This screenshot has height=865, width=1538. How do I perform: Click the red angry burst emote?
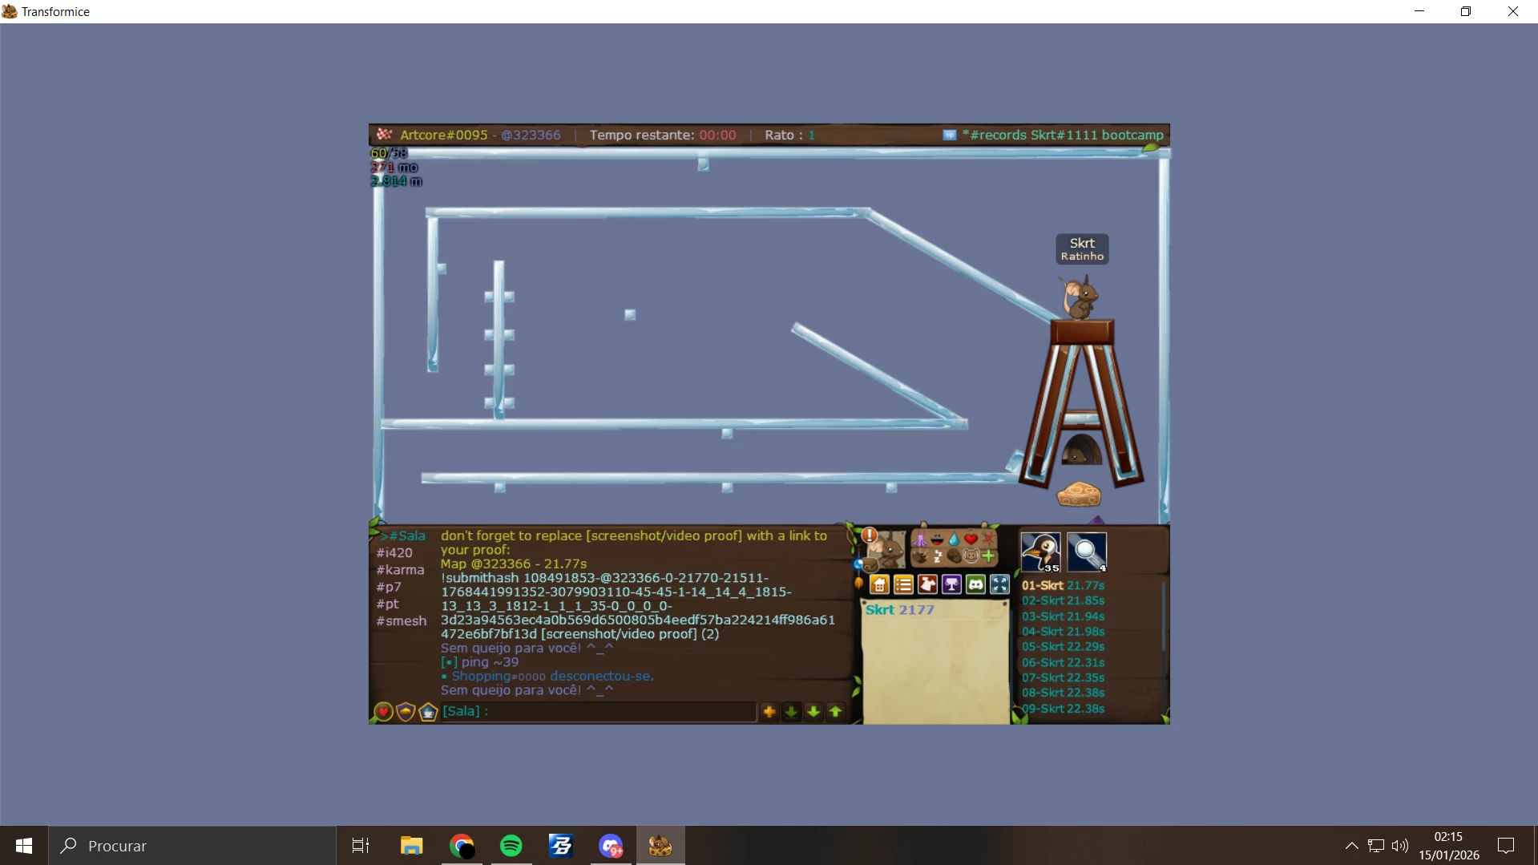[x=987, y=540]
